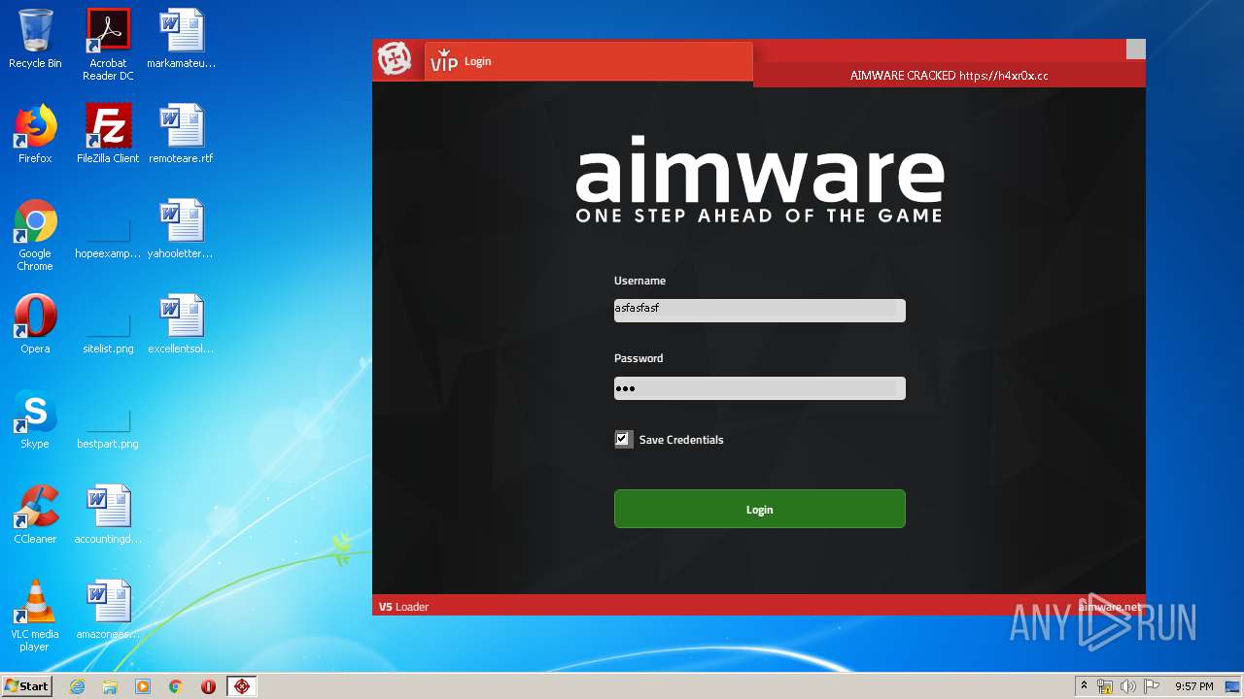
Task: Launch Internet Explorer from taskbar
Action: coord(78,686)
